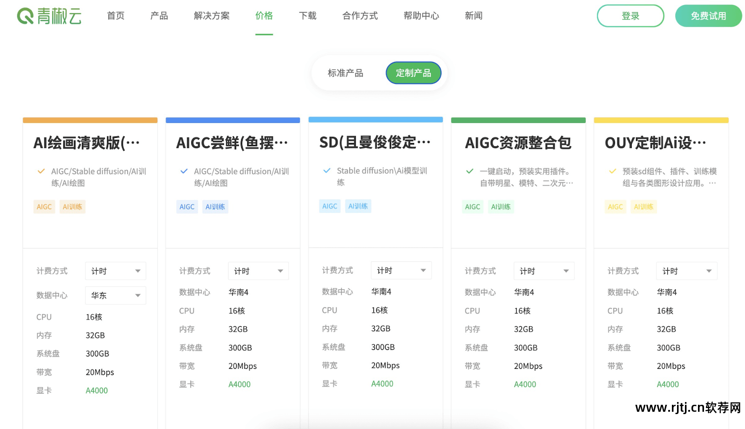This screenshot has width=745, height=429.
Task: Click 16核 value in AIGC资源整合包 card
Action: (522, 311)
